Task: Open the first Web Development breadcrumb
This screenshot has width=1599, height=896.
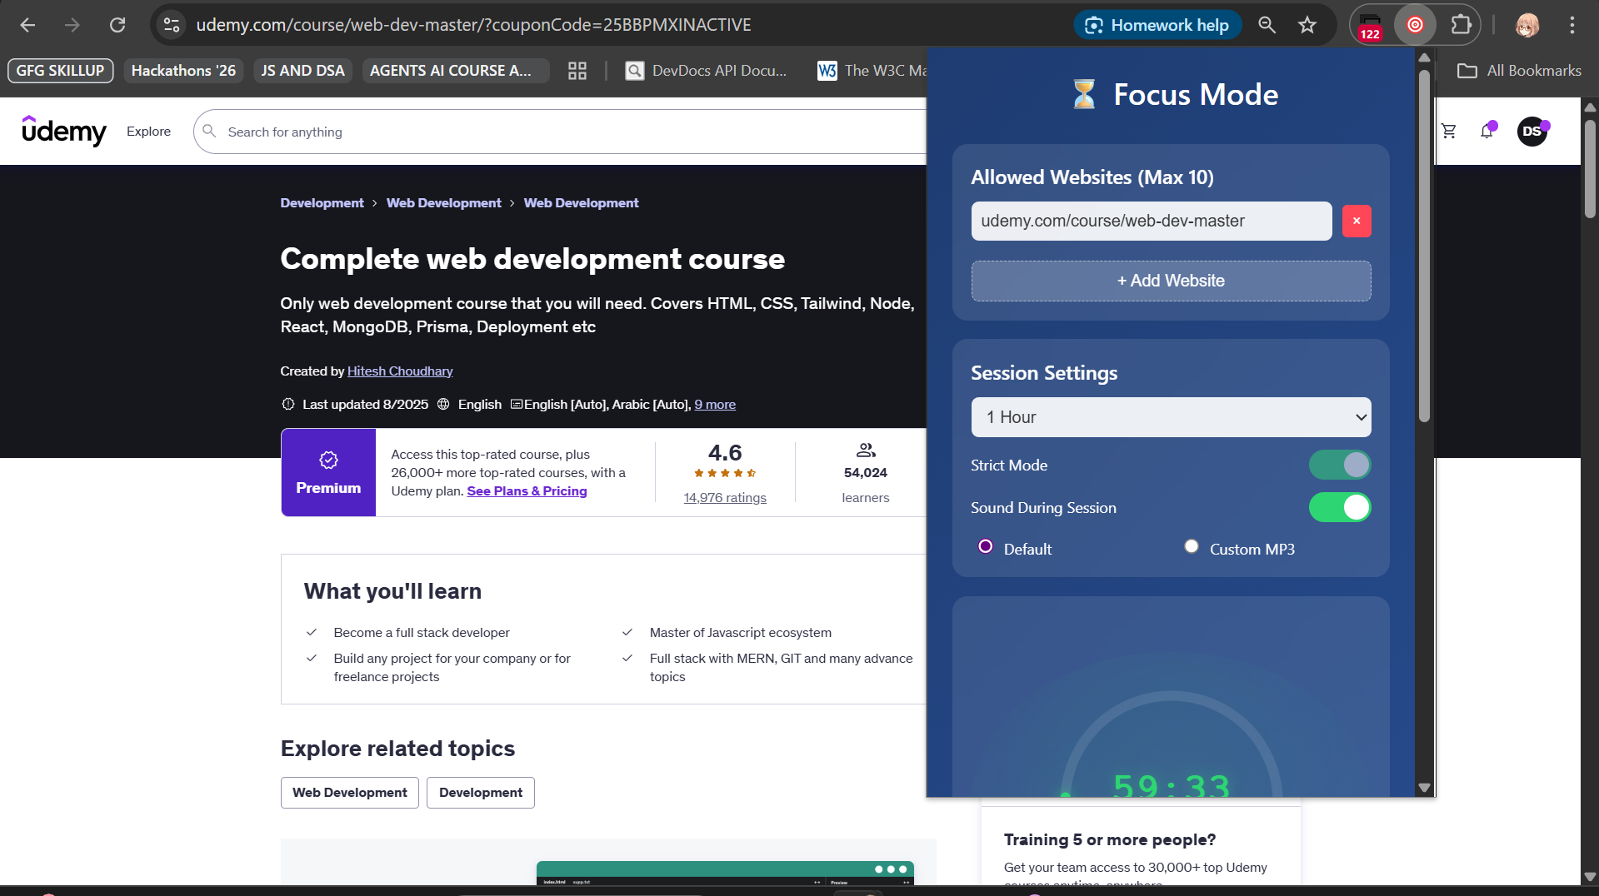Action: click(443, 203)
